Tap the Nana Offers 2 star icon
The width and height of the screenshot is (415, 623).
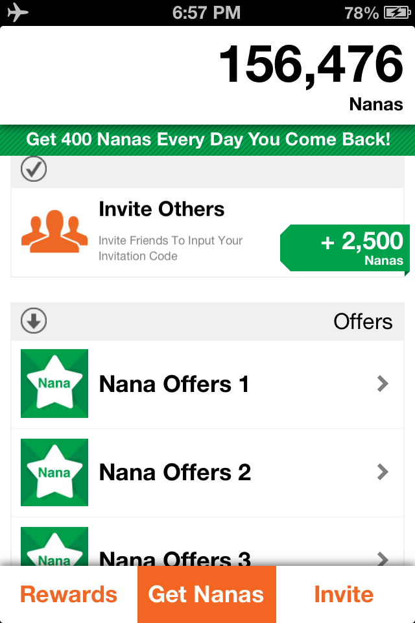pyautogui.click(x=54, y=472)
